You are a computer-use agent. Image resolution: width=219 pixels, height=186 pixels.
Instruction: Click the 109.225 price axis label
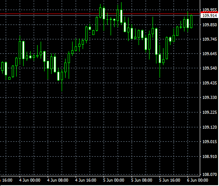coord(210,112)
